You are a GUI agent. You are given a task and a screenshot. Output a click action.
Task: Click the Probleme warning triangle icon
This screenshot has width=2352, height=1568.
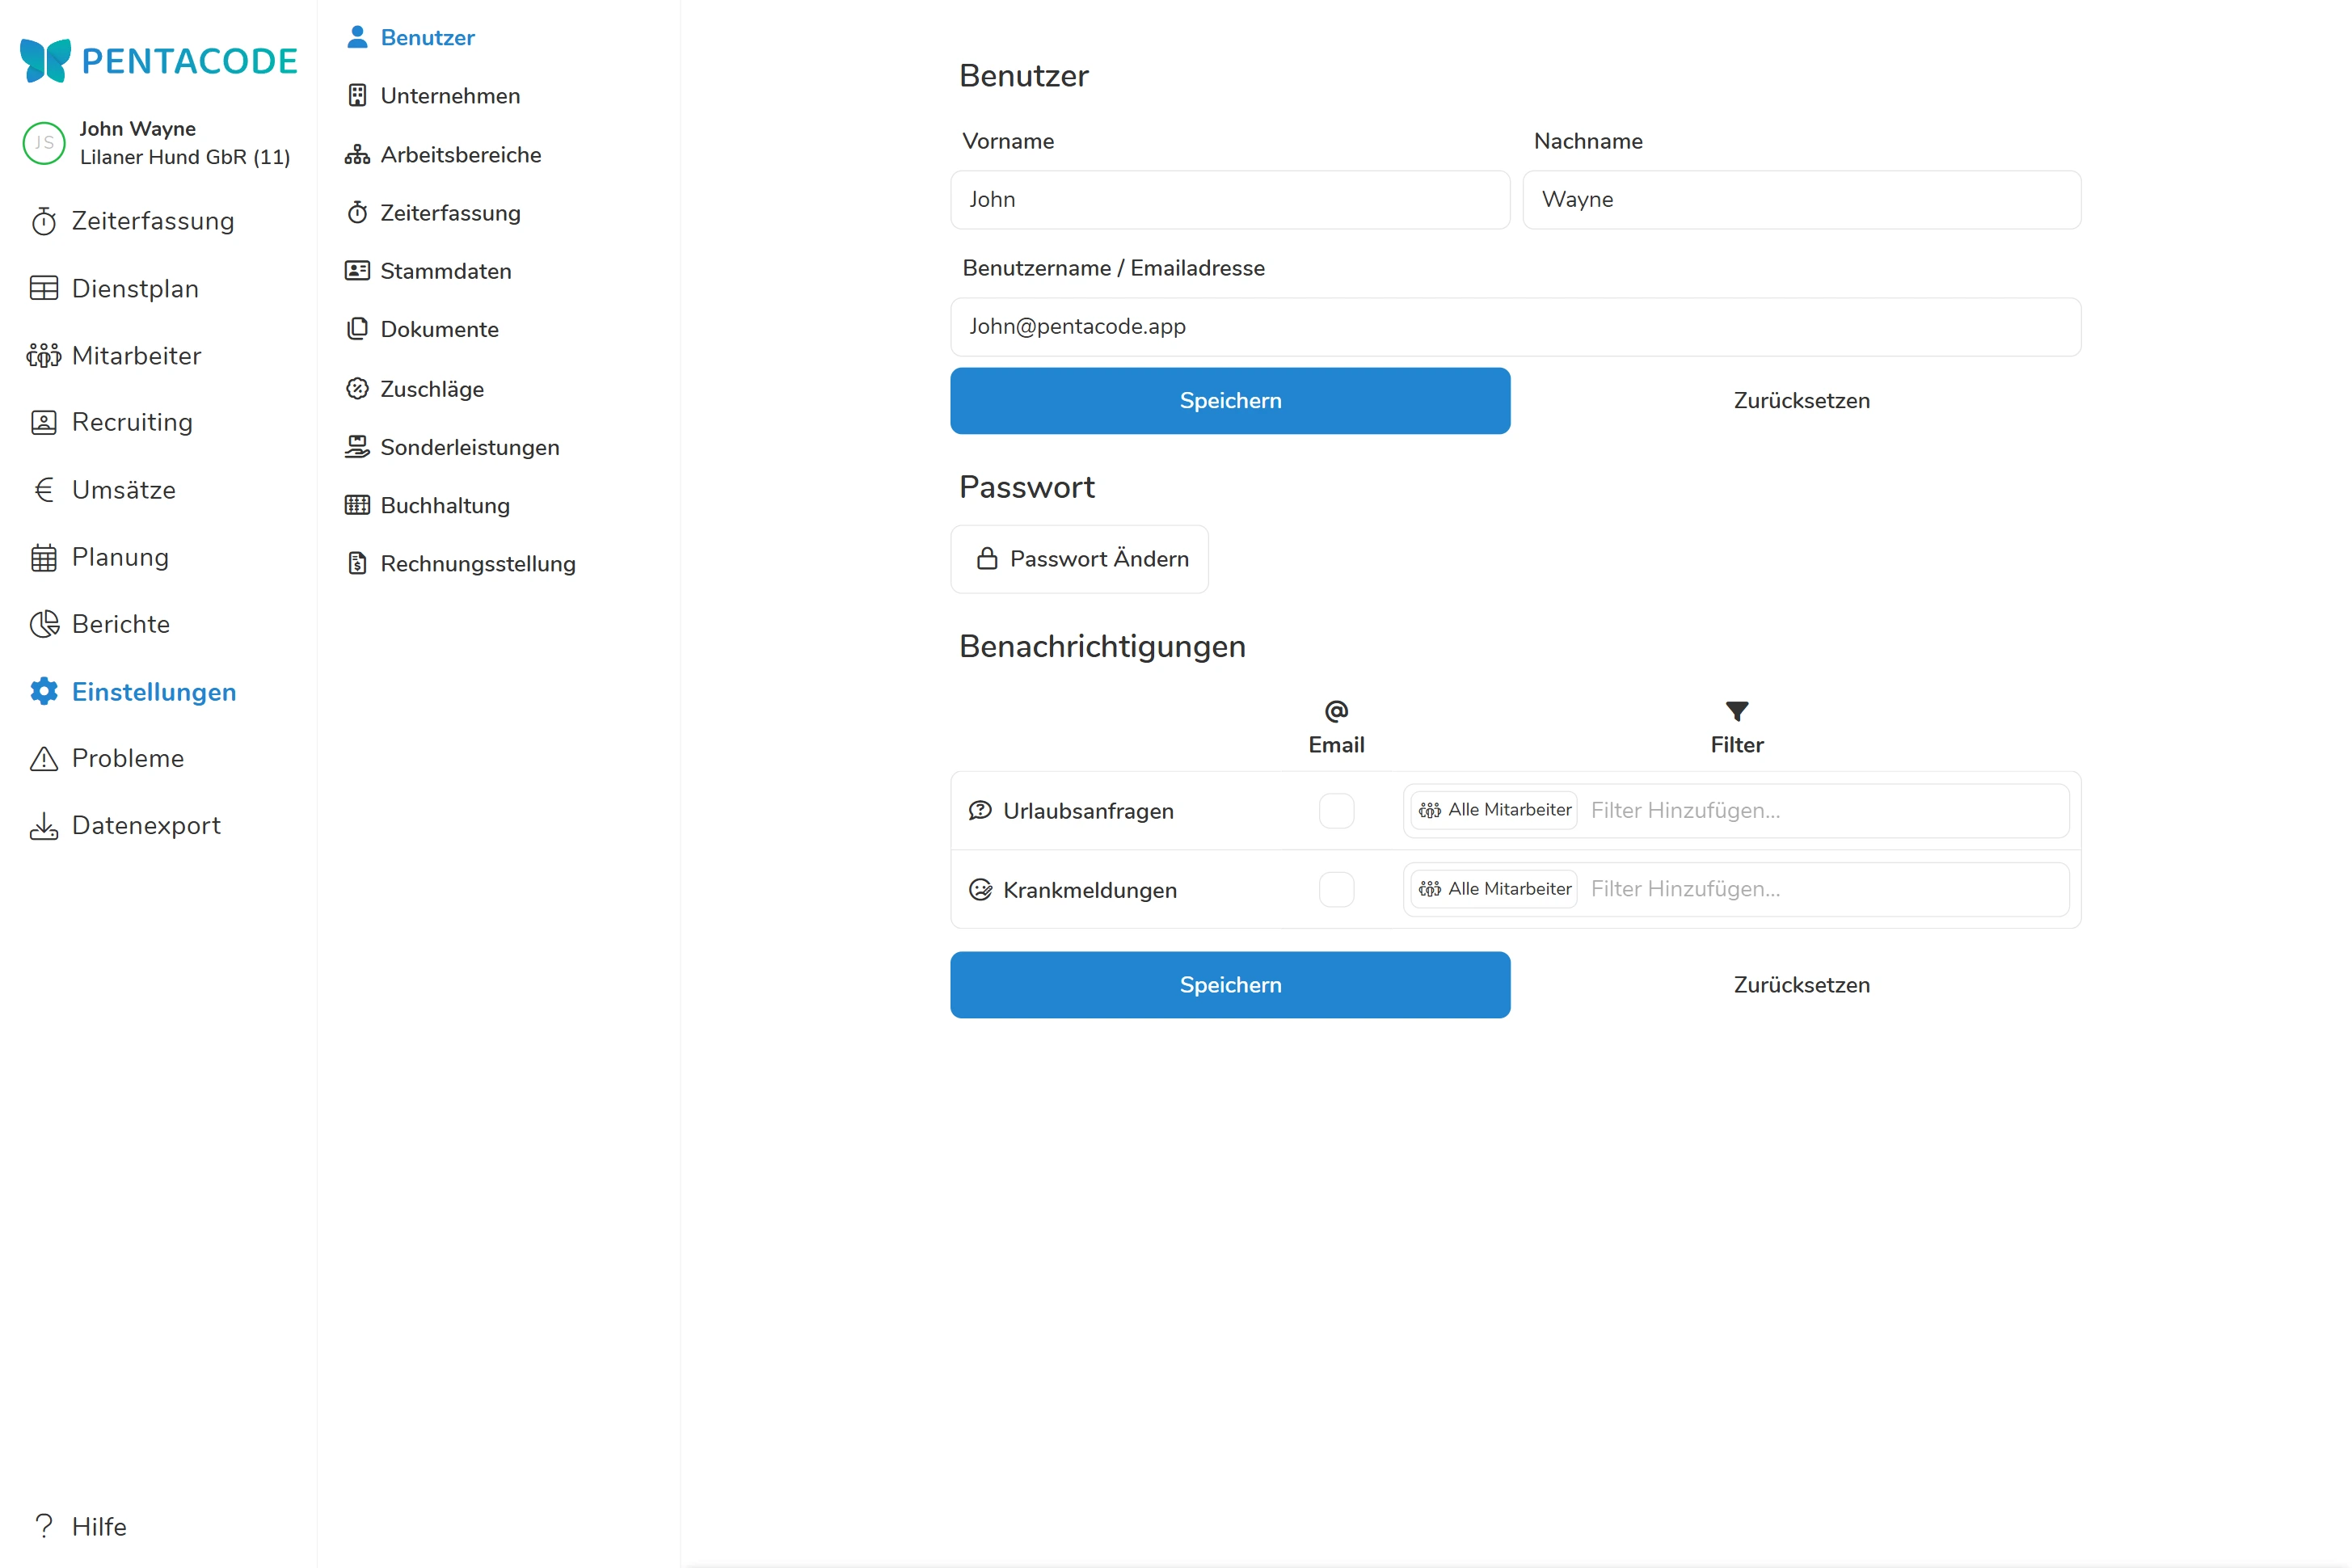point(44,758)
